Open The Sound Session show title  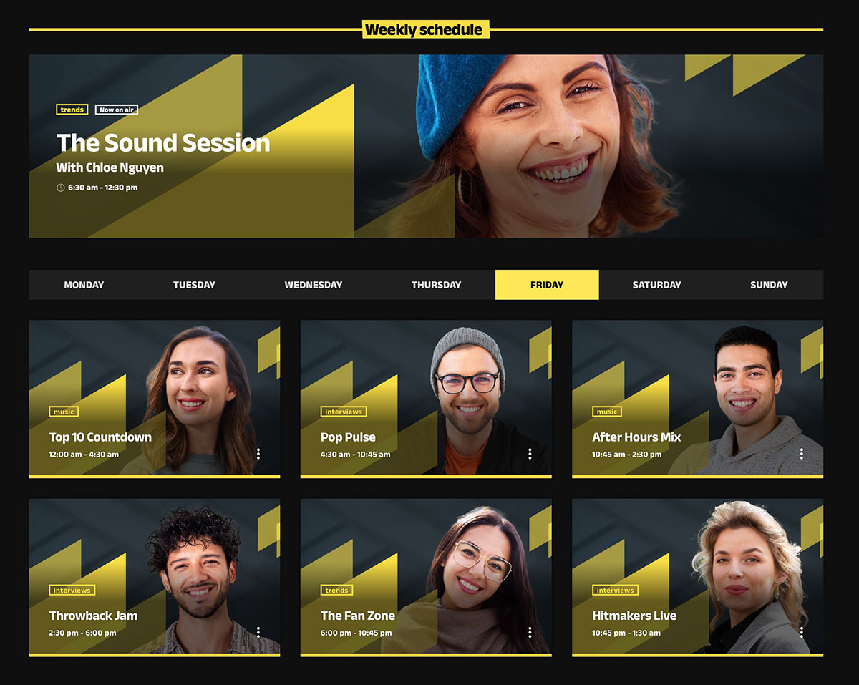(163, 143)
